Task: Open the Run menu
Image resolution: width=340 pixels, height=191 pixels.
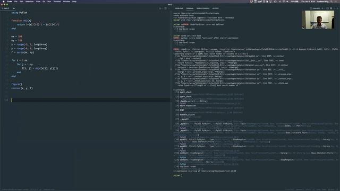Action: click(x=49, y=1)
